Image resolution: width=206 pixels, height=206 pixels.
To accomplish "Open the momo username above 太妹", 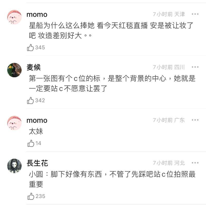I will 37,120.
